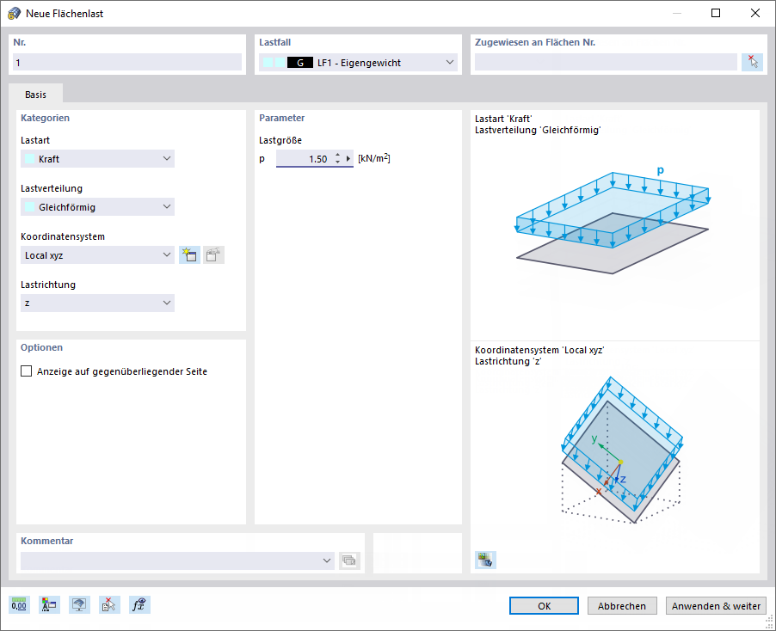Click the bottom toolbar icon with red cross
This screenshot has height=631, width=776.
pyautogui.click(x=109, y=604)
